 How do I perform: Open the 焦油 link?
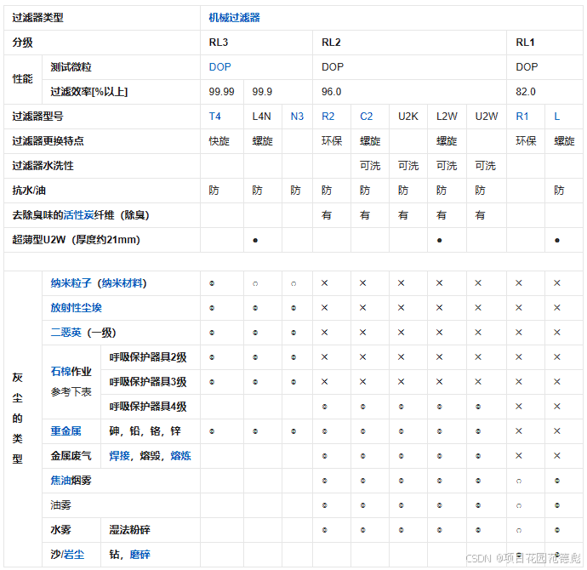(x=60, y=481)
